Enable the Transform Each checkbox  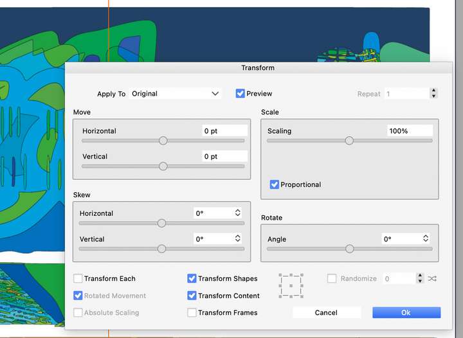click(78, 279)
